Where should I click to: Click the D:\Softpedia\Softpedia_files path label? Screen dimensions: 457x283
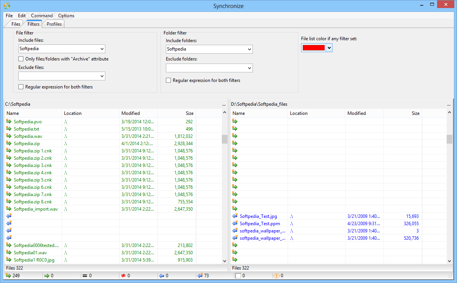[x=259, y=104]
